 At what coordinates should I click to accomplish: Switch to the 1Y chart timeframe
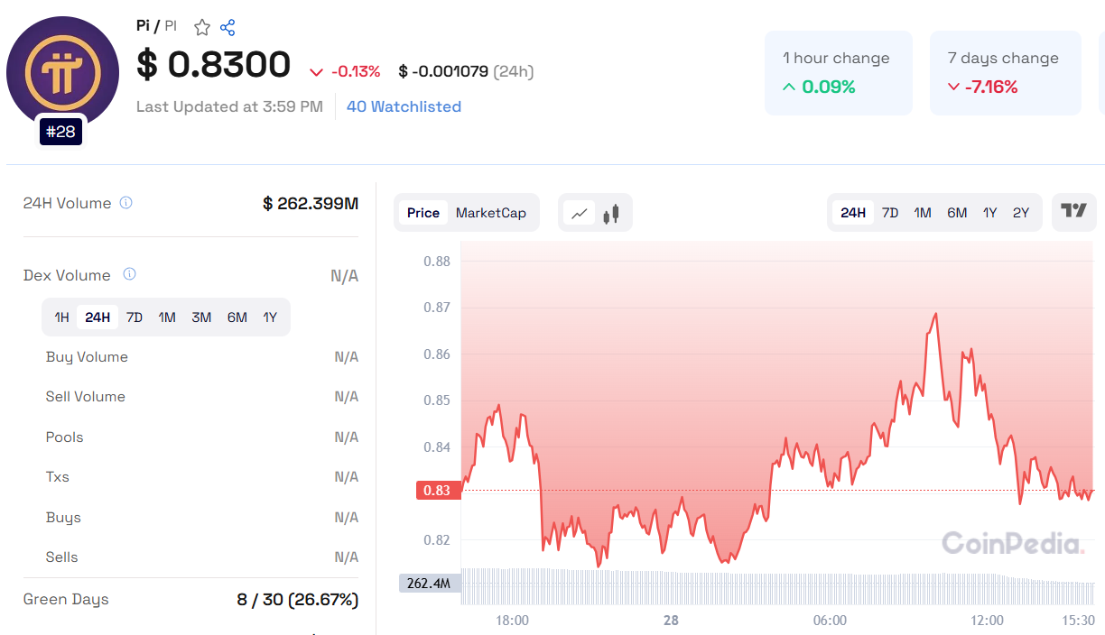click(989, 212)
